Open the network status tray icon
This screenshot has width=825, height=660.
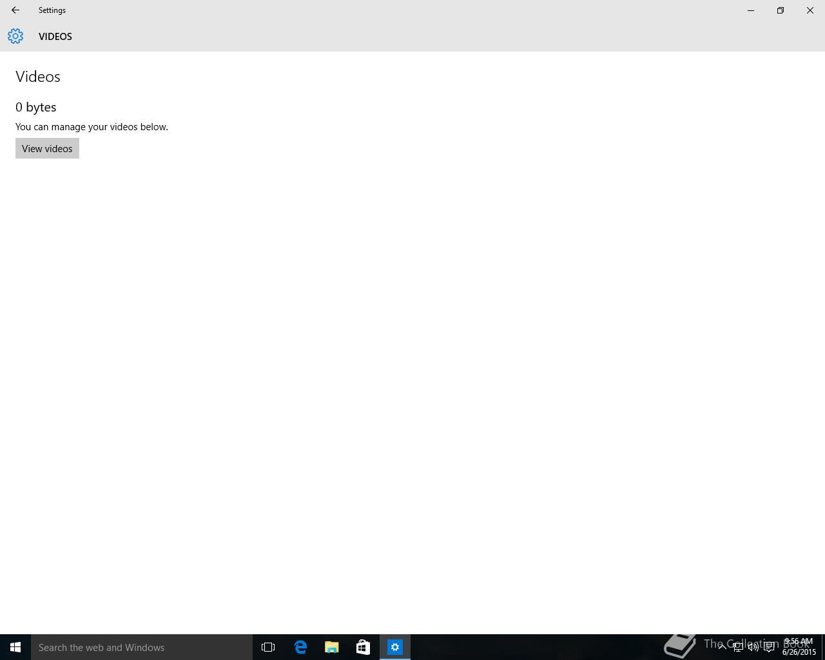737,647
